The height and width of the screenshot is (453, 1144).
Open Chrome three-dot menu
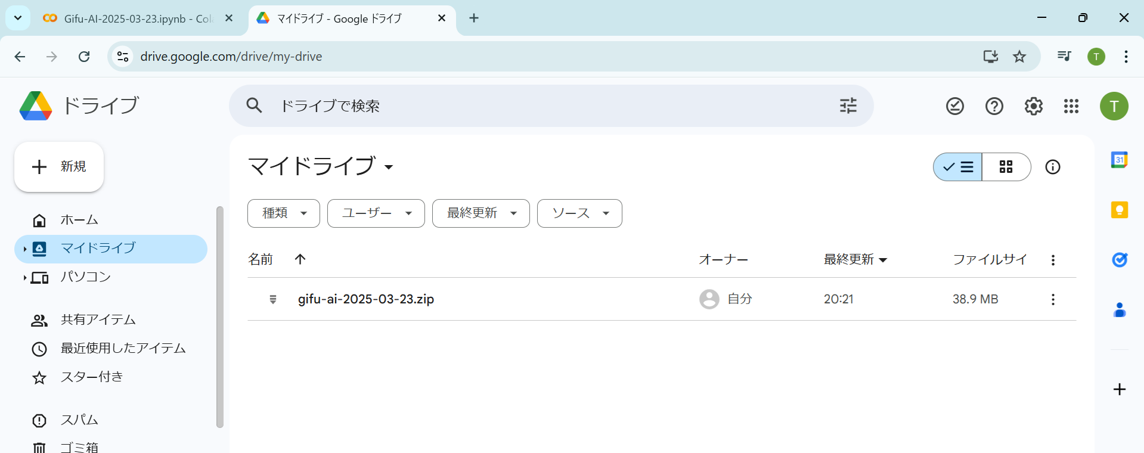point(1126,57)
